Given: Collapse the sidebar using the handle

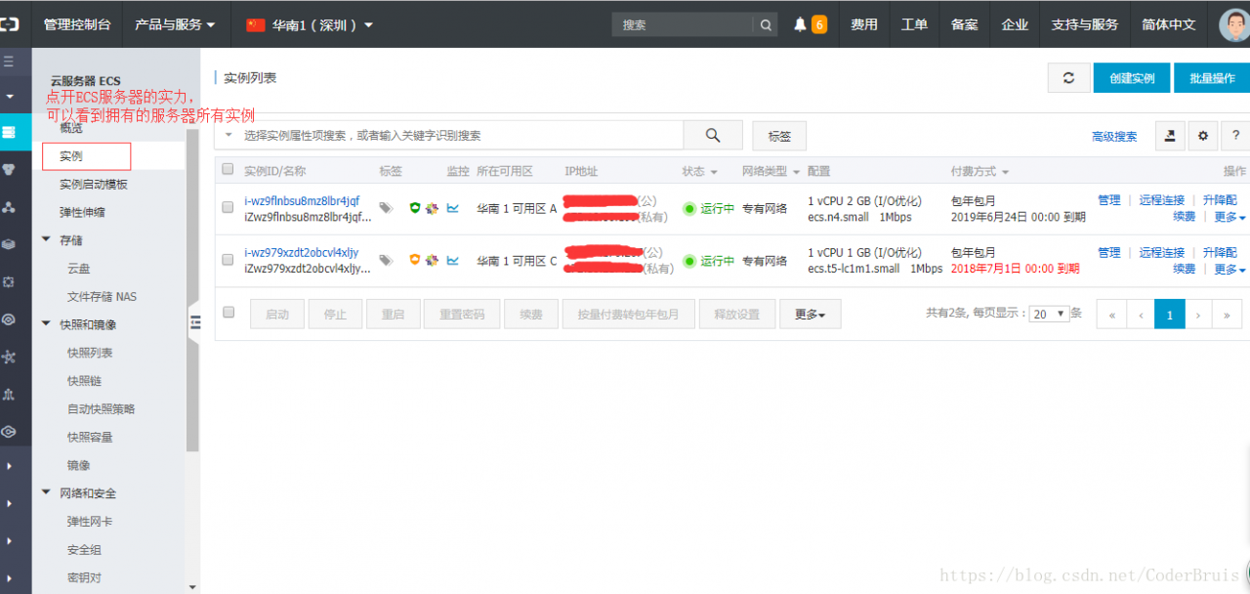Looking at the screenshot, I should point(194,322).
